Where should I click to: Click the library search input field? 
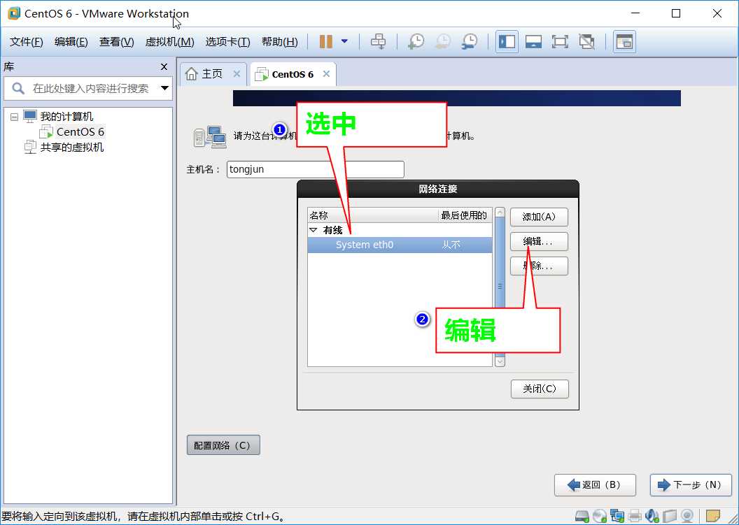tap(89, 89)
